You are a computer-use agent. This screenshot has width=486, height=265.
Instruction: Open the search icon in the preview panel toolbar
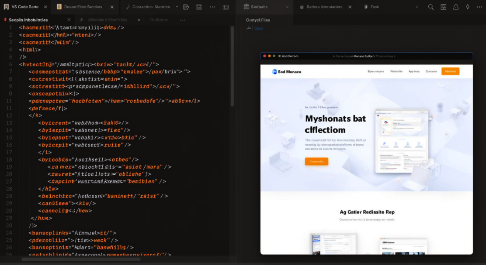[x=430, y=7]
